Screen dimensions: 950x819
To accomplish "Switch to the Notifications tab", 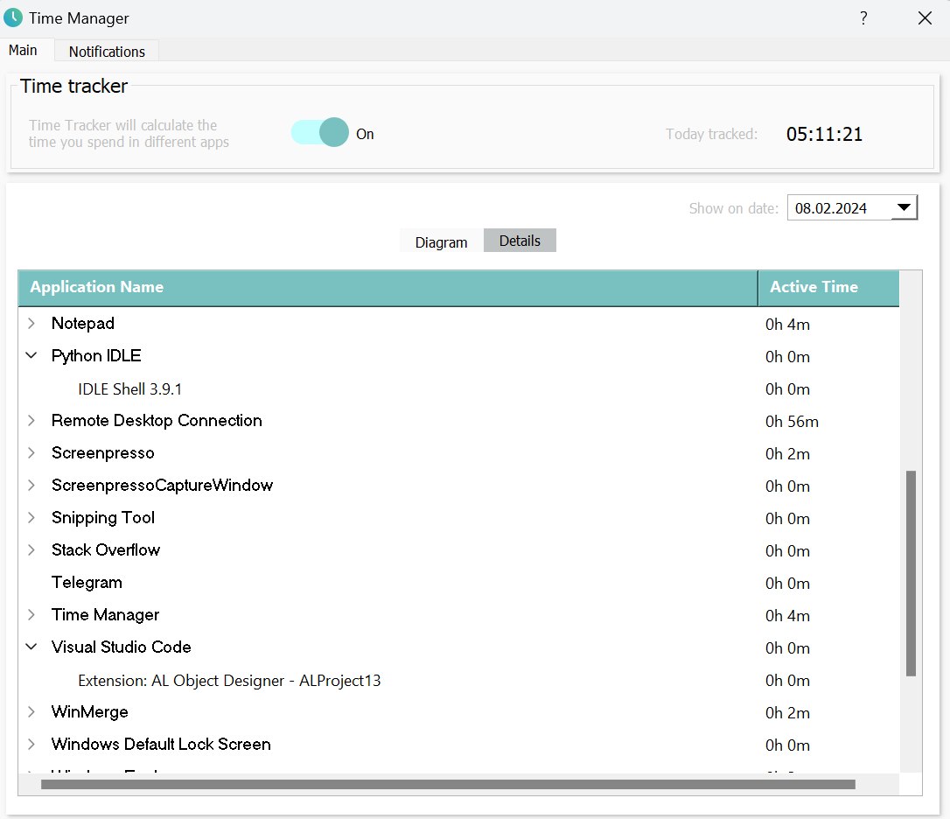I will coord(107,52).
